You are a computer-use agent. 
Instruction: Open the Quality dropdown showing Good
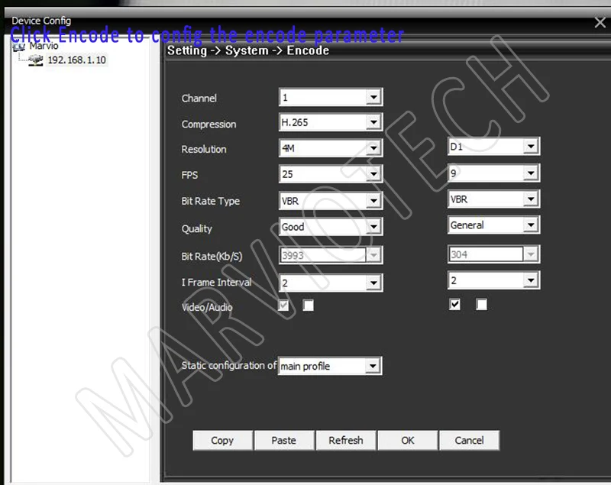[x=331, y=226]
